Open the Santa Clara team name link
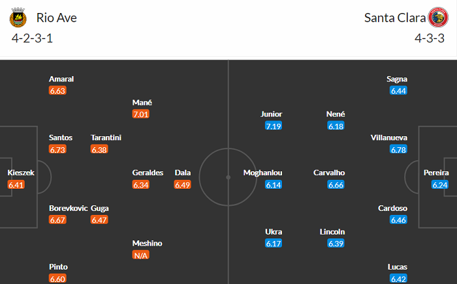 (x=394, y=18)
